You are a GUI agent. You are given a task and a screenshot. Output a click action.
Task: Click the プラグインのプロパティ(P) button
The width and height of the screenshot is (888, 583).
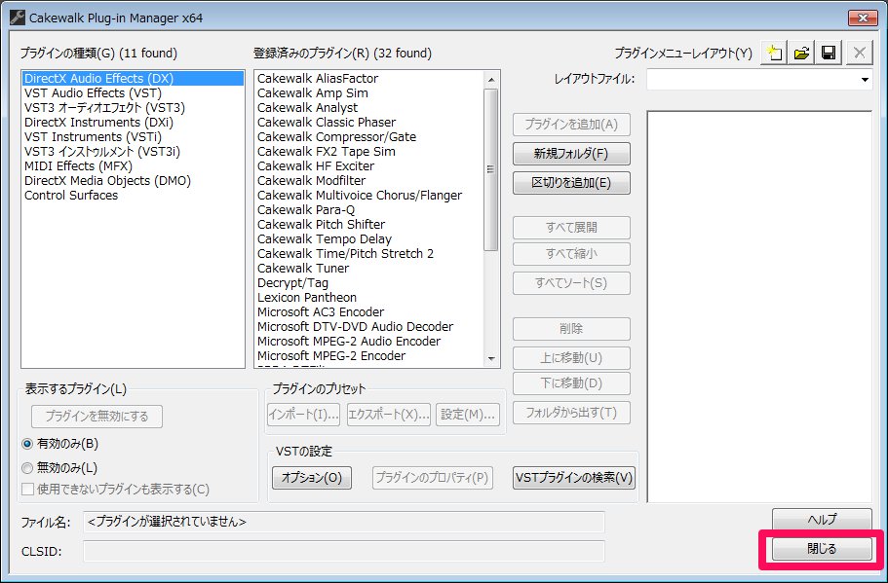tap(432, 478)
